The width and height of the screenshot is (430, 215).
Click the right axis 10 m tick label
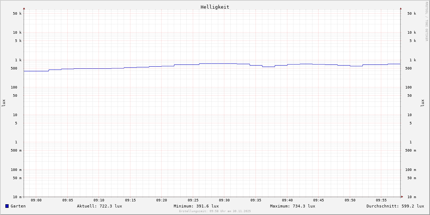(411, 197)
